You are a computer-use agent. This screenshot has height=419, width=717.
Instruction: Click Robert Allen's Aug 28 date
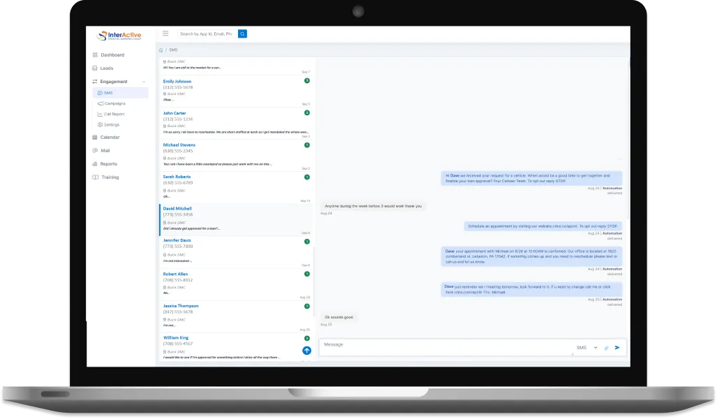click(x=305, y=297)
